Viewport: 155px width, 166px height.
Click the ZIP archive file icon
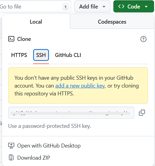click(x=11, y=158)
